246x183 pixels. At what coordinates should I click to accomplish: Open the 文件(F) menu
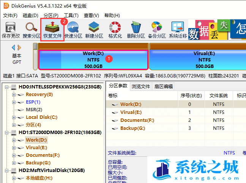tap(10, 16)
